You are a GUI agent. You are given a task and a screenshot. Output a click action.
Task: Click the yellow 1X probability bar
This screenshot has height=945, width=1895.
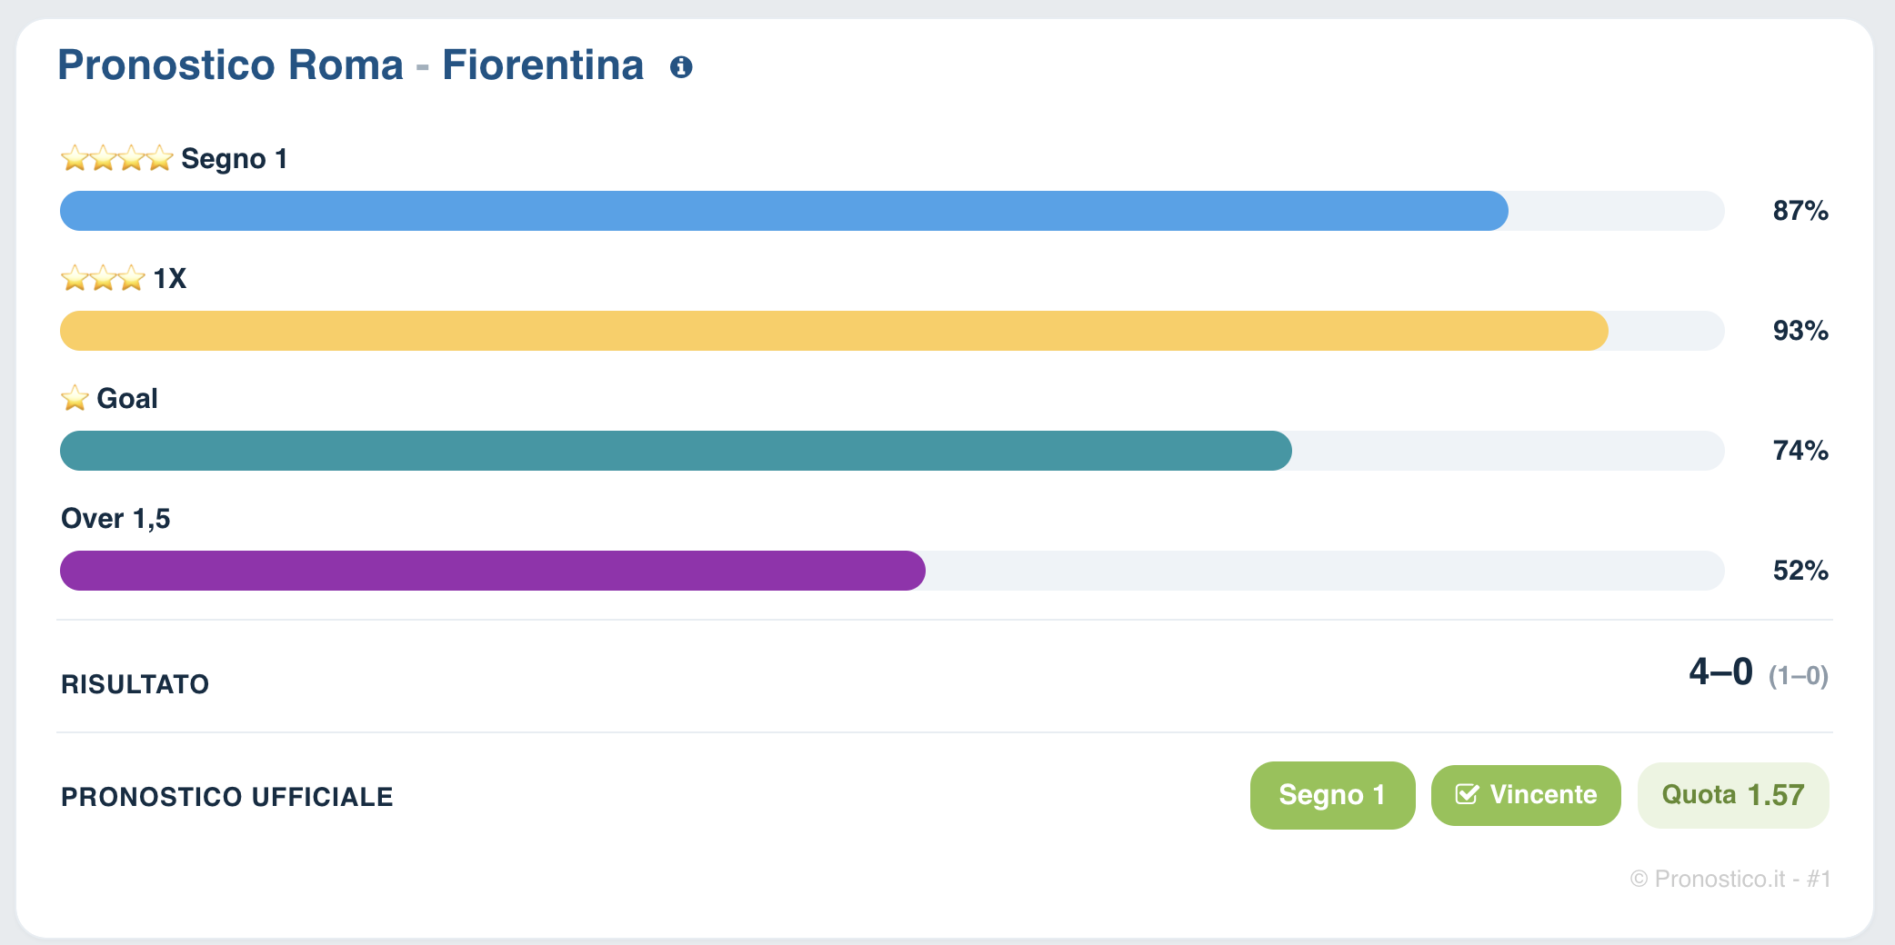pos(834,331)
